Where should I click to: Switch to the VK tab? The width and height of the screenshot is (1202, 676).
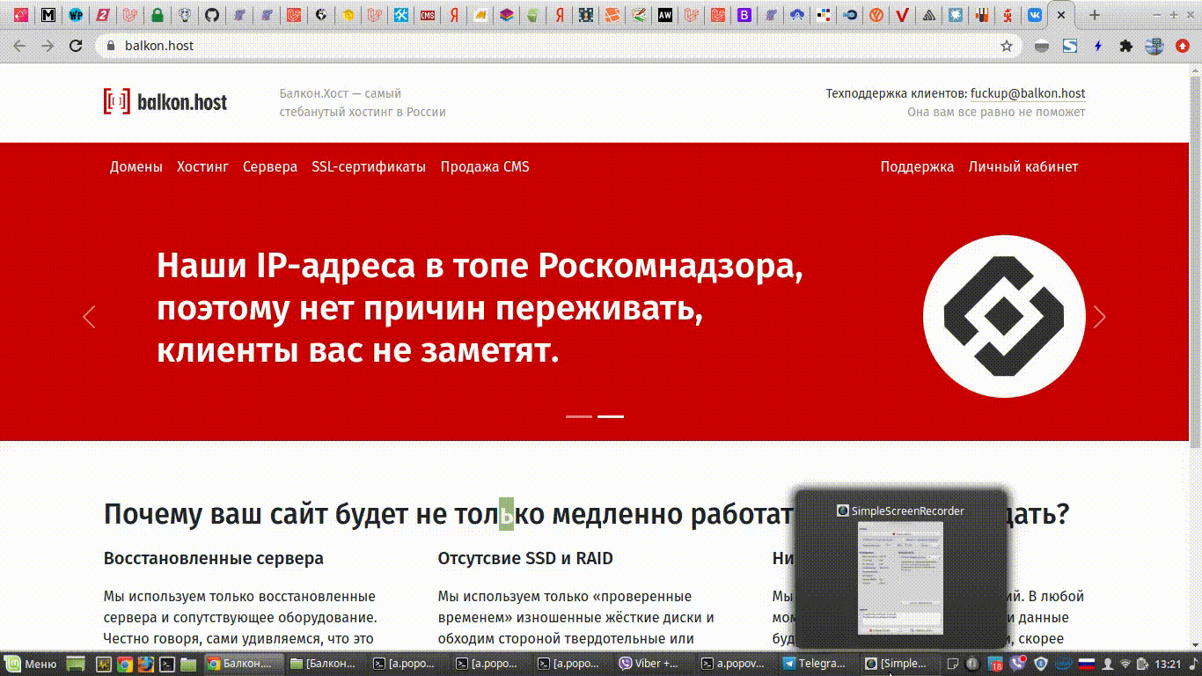point(1035,15)
